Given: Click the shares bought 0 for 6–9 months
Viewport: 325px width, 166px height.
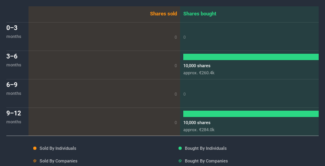Looking at the screenshot, I should click(x=184, y=94).
